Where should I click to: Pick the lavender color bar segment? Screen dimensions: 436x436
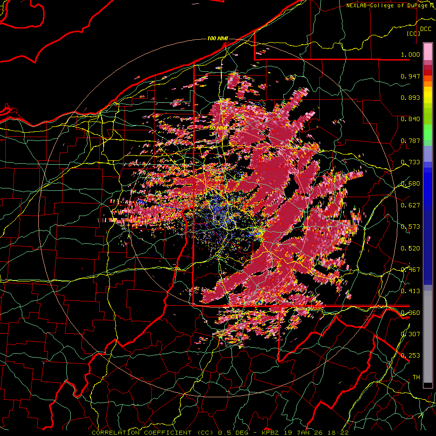click(428, 154)
